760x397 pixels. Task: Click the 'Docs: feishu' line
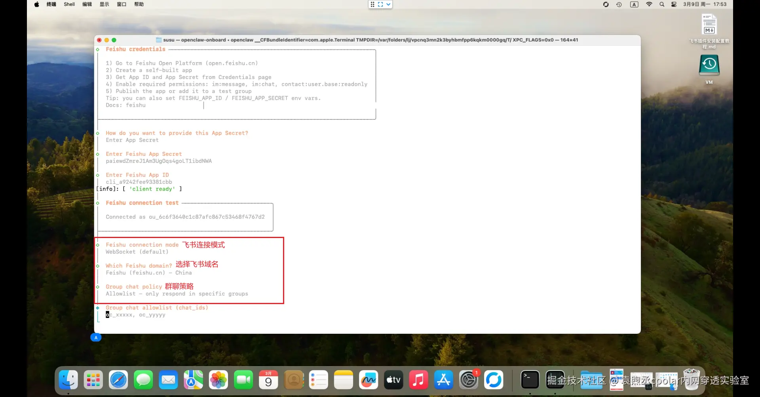coord(125,105)
